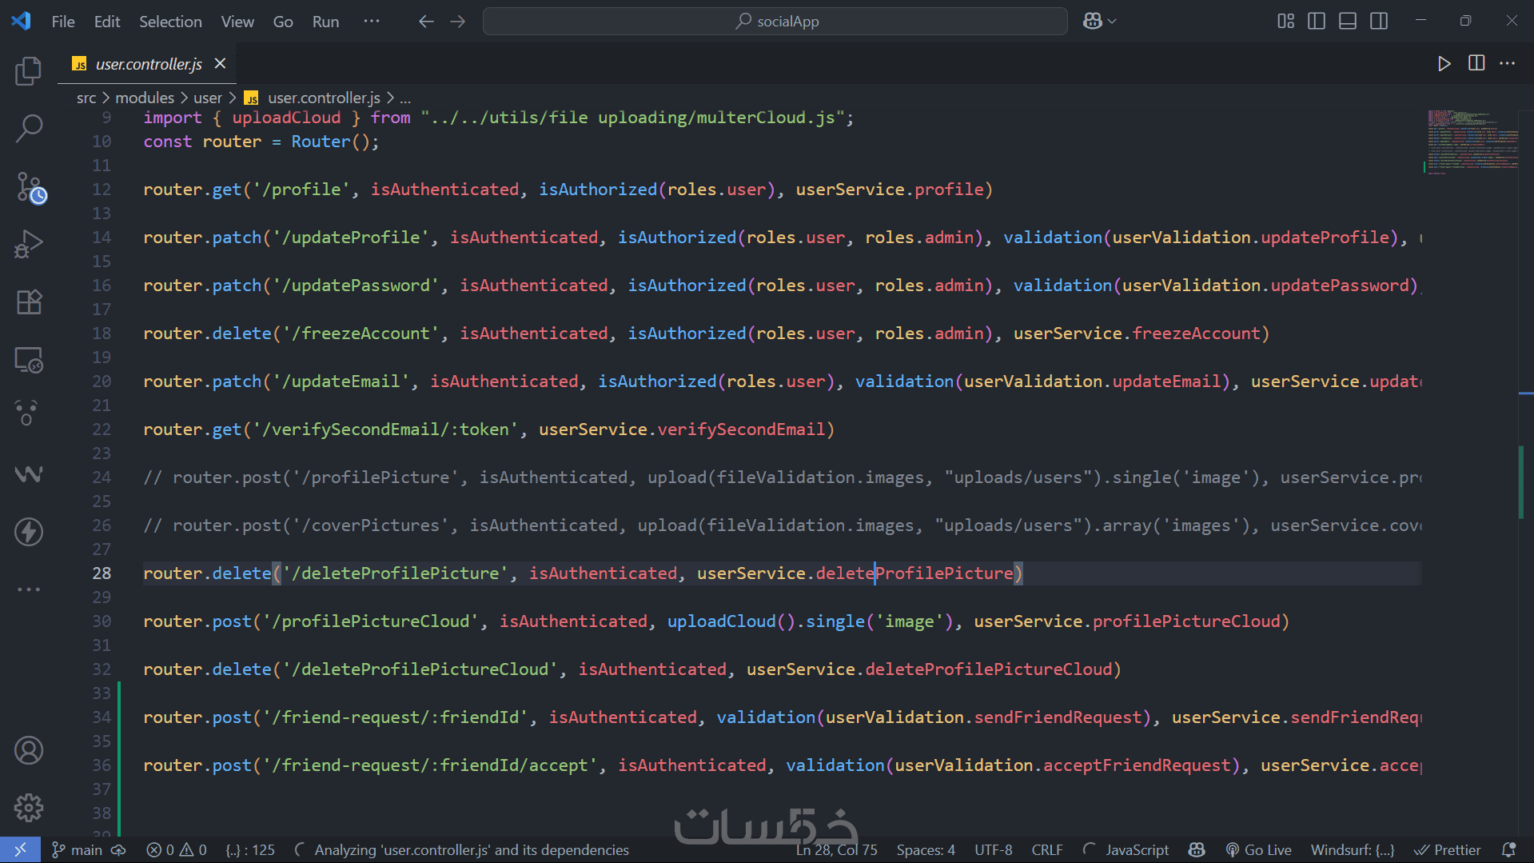Open the Run and Debug view
The height and width of the screenshot is (863, 1534).
click(x=29, y=244)
